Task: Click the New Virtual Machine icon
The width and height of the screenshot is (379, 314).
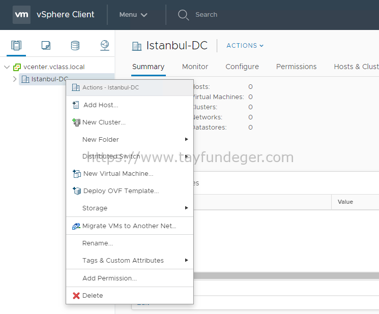Action: [x=77, y=174]
